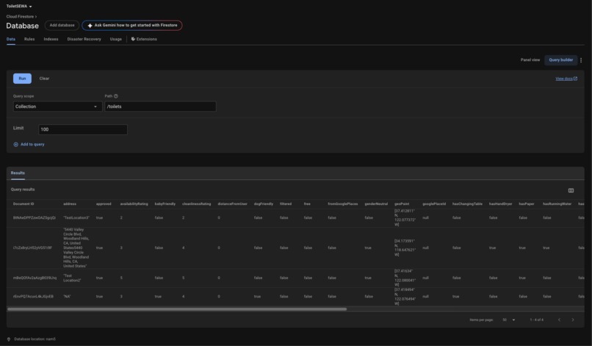Open document ID starting with mBeQOfAv
The width and height of the screenshot is (592, 346).
coord(35,278)
